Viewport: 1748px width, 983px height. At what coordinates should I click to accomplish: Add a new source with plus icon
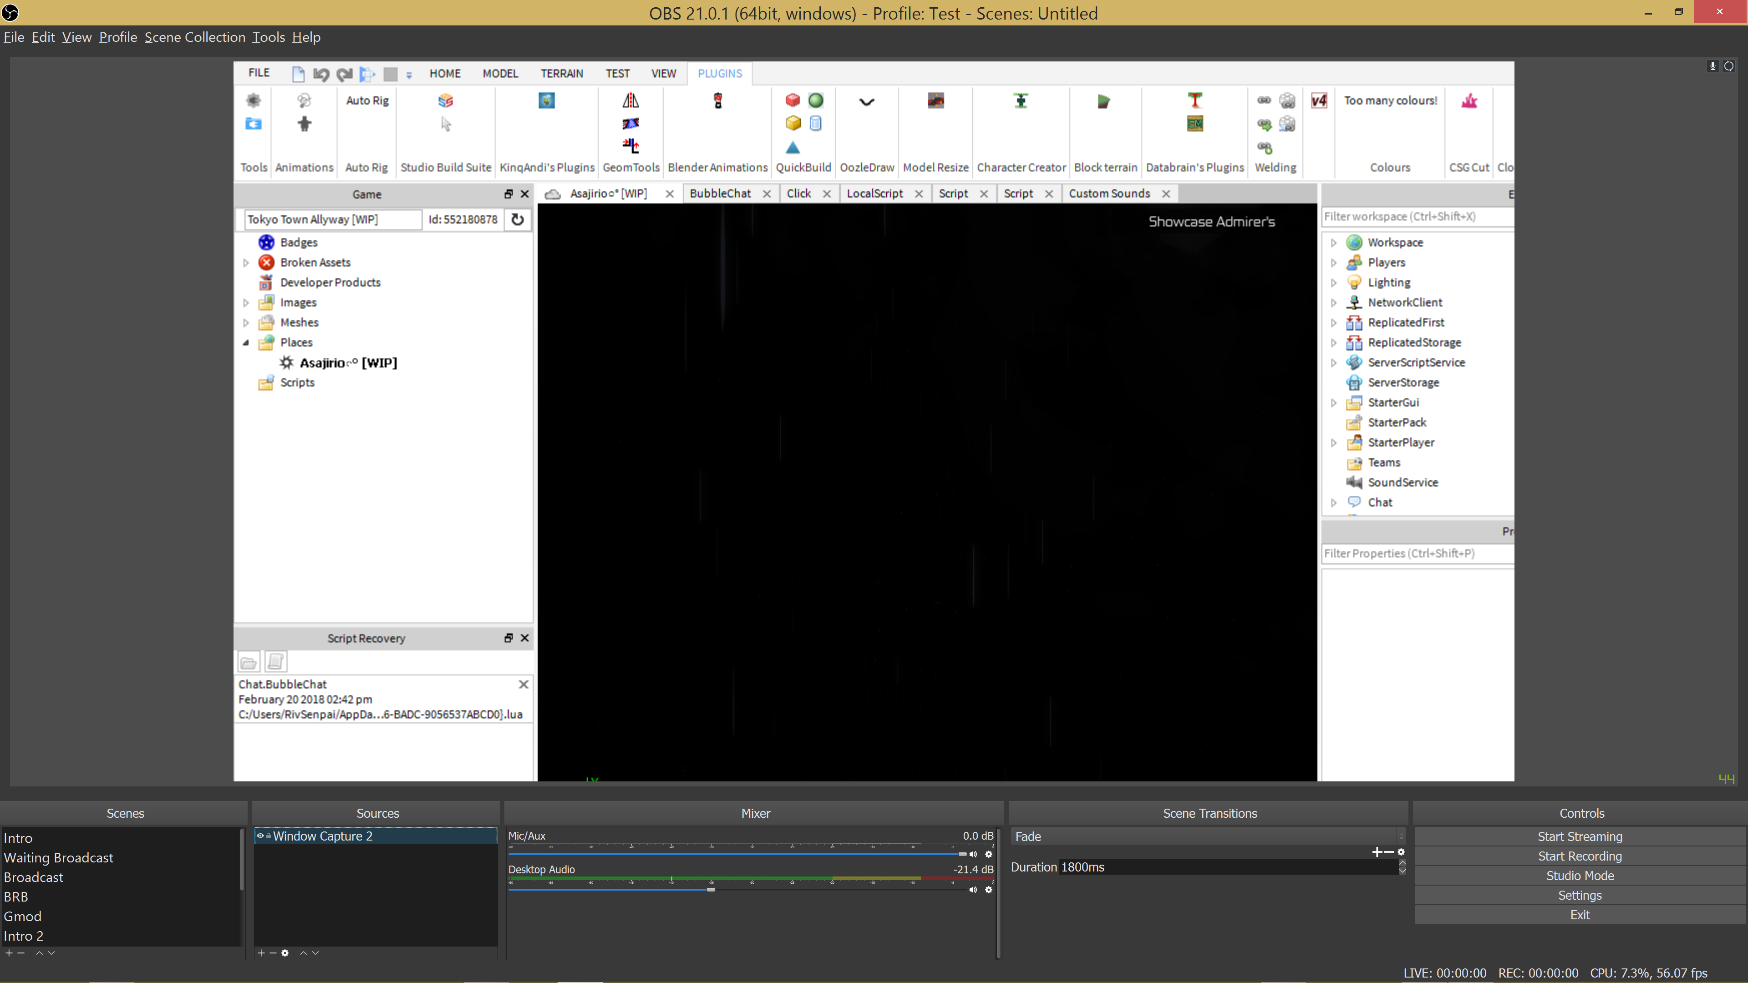260,953
